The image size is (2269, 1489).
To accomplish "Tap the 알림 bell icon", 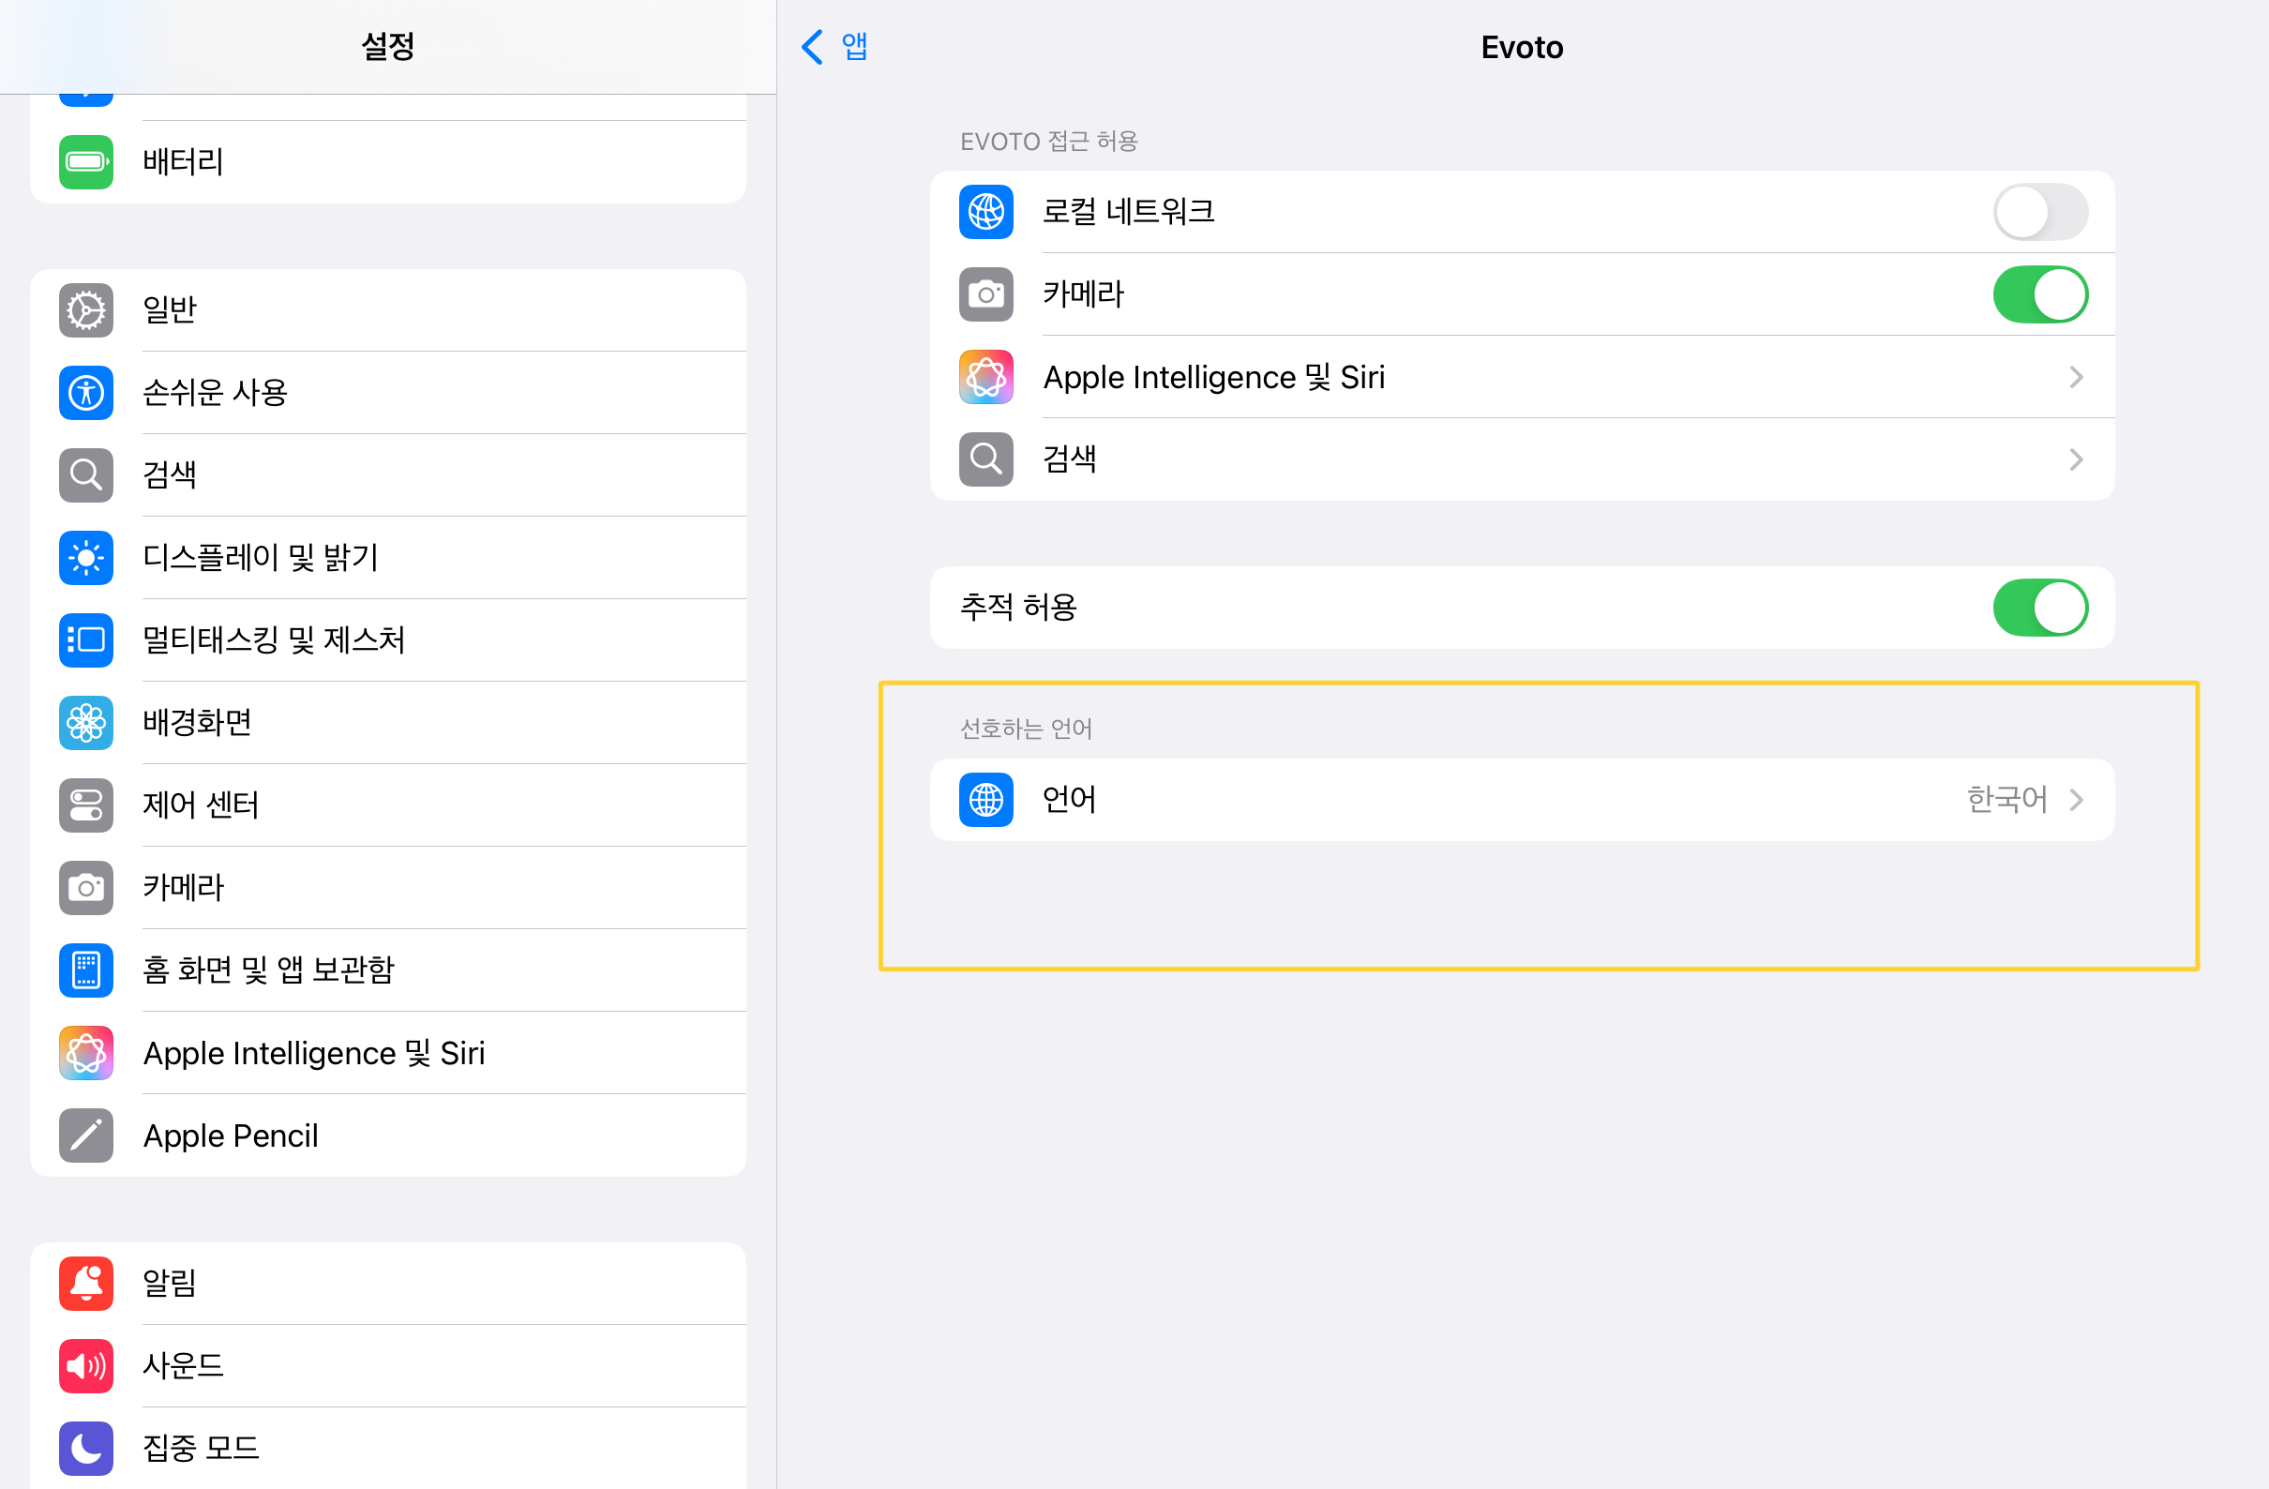I will coord(86,1283).
